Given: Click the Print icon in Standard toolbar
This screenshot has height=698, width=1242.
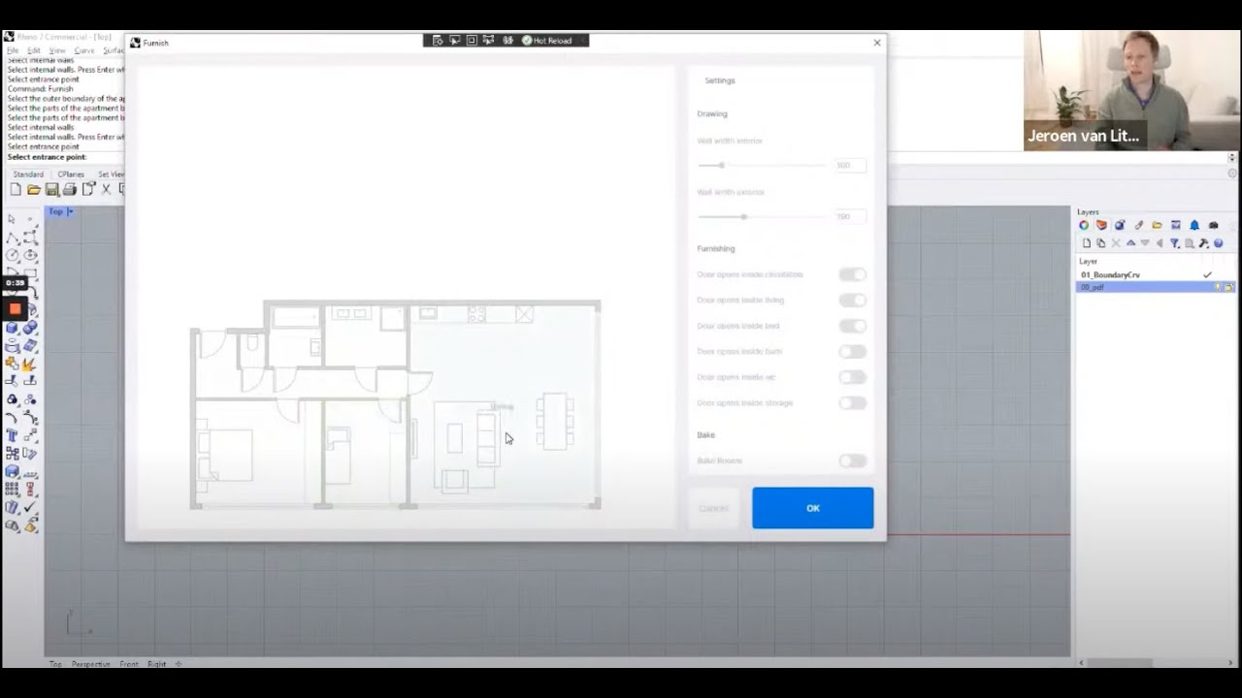Looking at the screenshot, I should tap(70, 190).
